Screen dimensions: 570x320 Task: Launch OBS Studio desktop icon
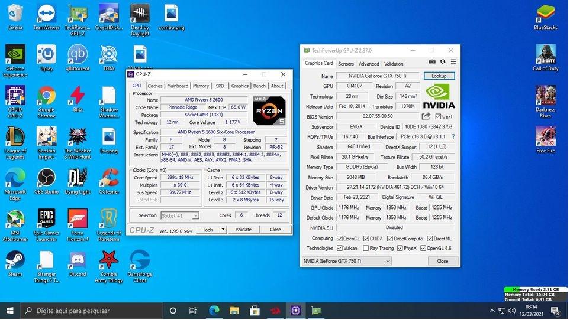pyautogui.click(x=47, y=181)
